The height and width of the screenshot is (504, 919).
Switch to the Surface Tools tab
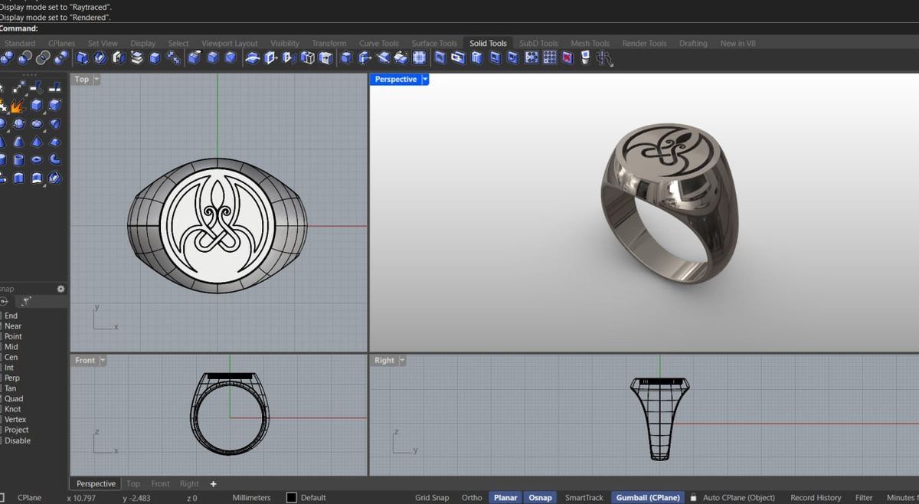pyautogui.click(x=433, y=44)
